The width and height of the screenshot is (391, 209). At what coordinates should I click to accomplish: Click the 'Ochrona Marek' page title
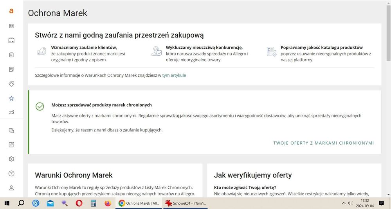point(58,13)
